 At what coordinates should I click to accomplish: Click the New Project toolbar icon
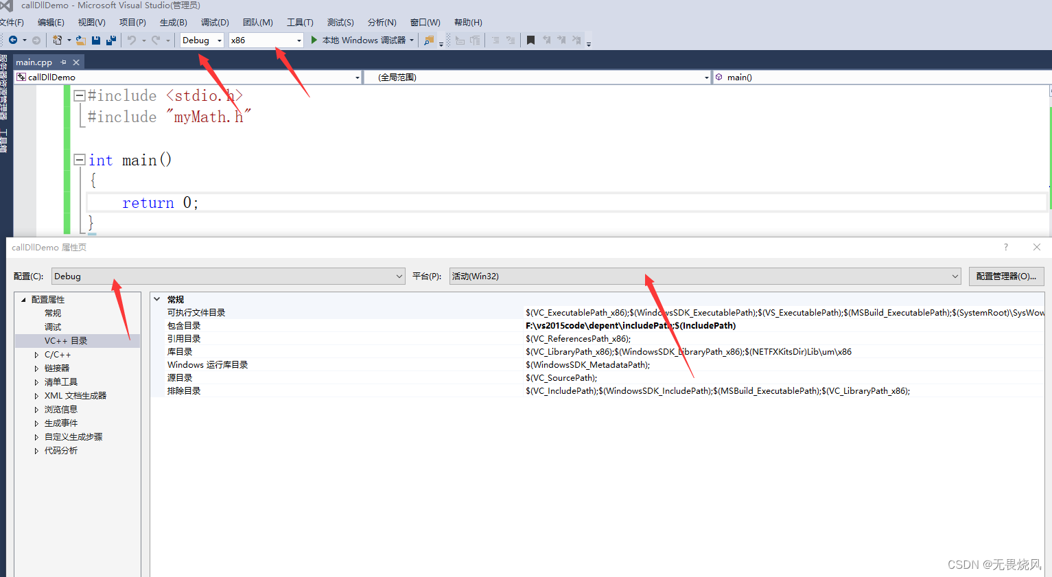pos(58,40)
